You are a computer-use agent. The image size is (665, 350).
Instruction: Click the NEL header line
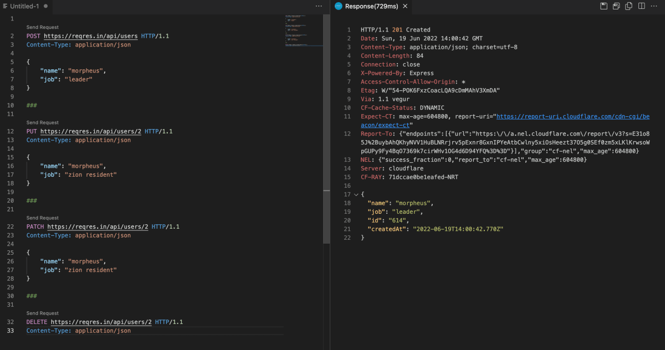click(473, 160)
